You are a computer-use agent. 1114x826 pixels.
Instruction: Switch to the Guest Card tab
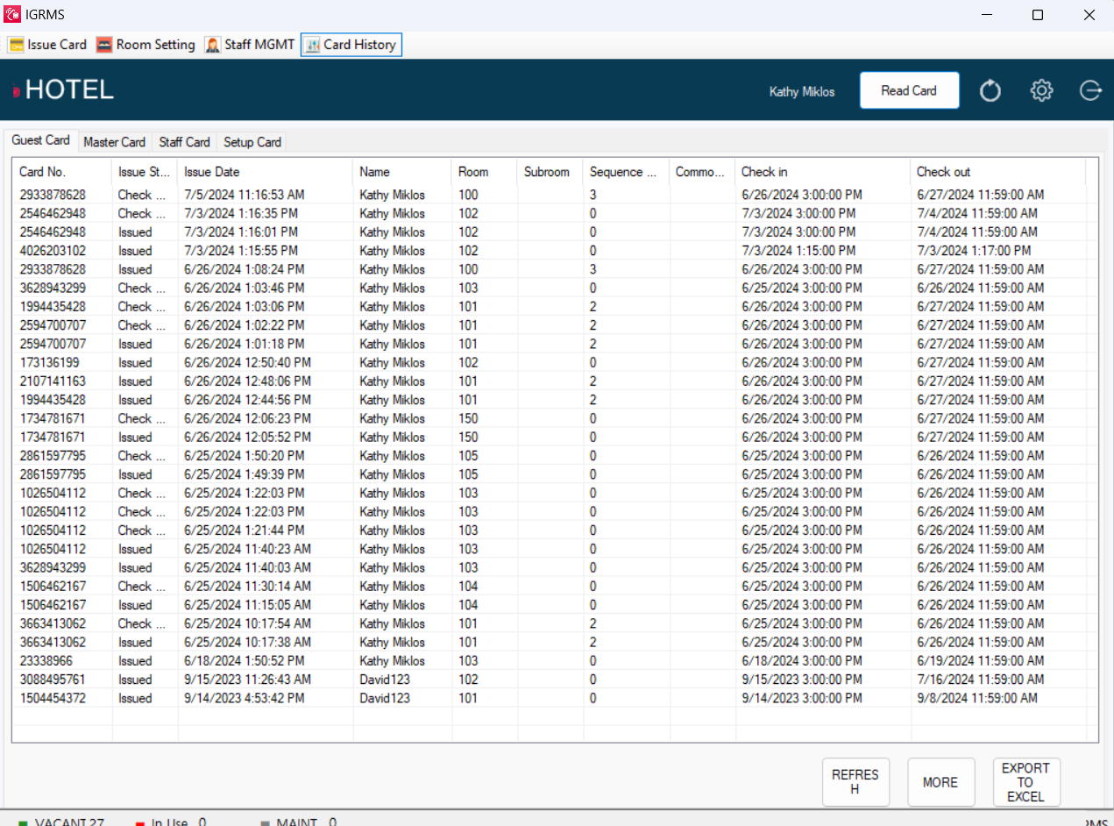[x=40, y=140]
